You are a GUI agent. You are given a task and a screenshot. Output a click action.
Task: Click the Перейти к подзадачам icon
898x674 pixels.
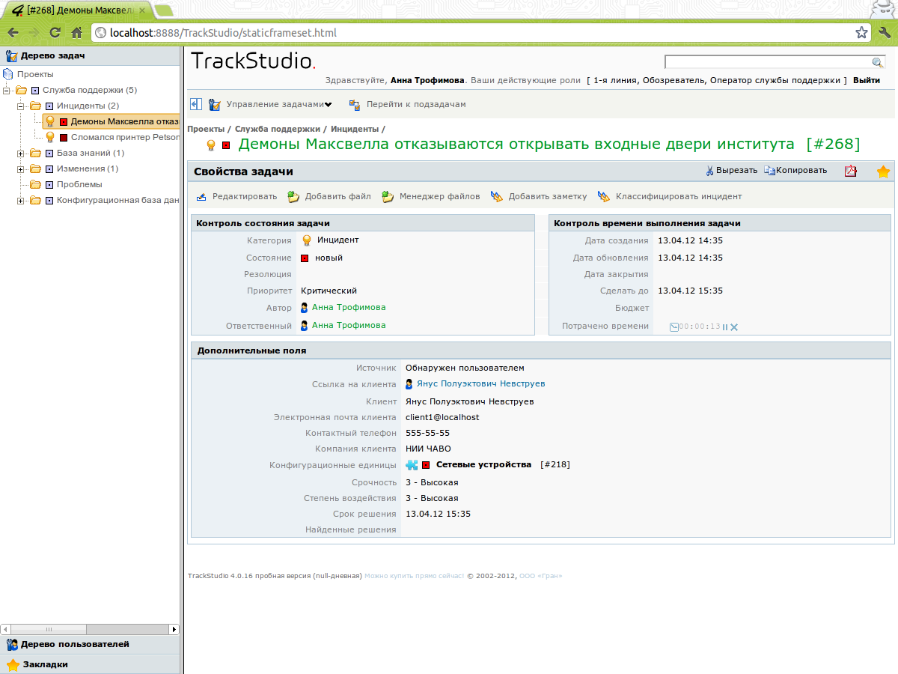(x=355, y=105)
